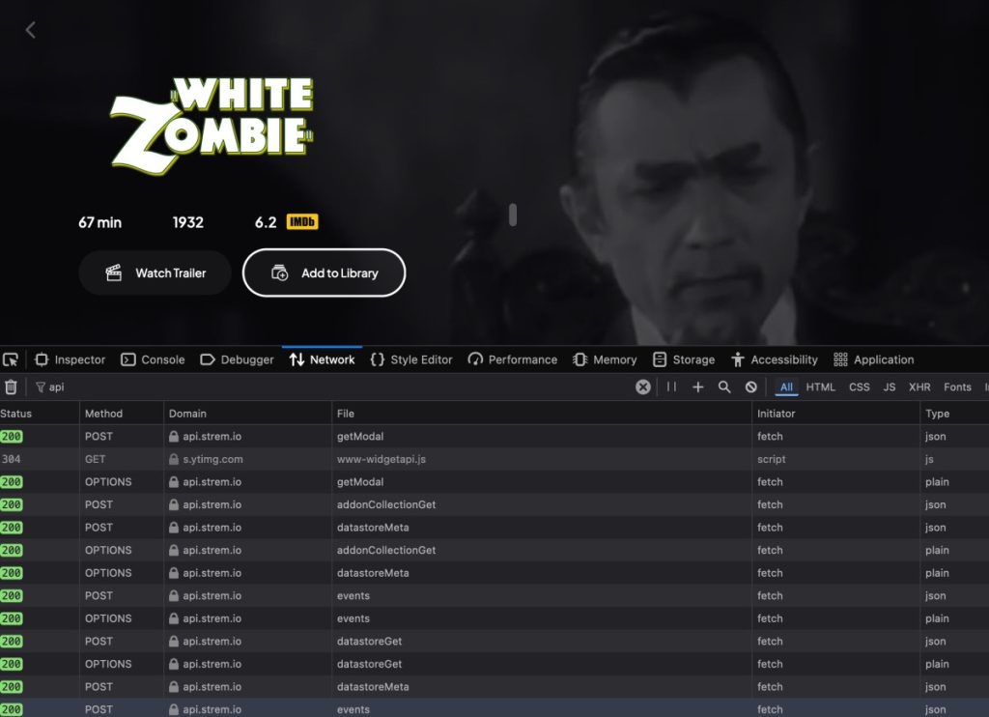Show All request types filter
Image resolution: width=989 pixels, height=717 pixels.
[x=786, y=387]
